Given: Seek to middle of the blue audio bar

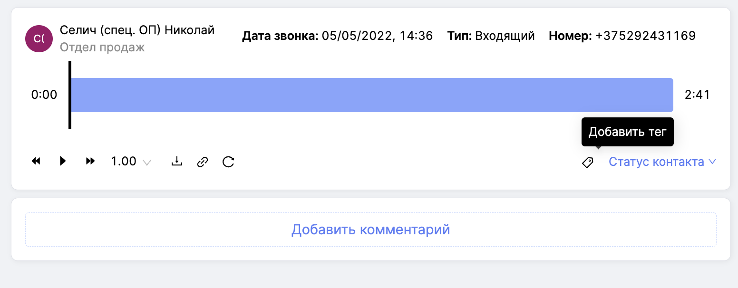Looking at the screenshot, I should click(x=372, y=95).
